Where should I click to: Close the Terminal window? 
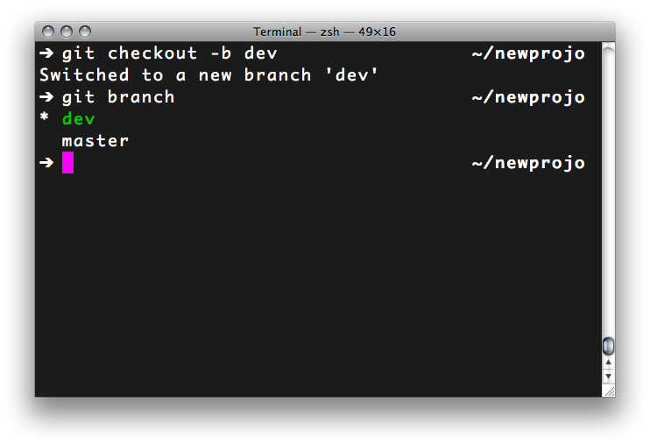(48, 32)
